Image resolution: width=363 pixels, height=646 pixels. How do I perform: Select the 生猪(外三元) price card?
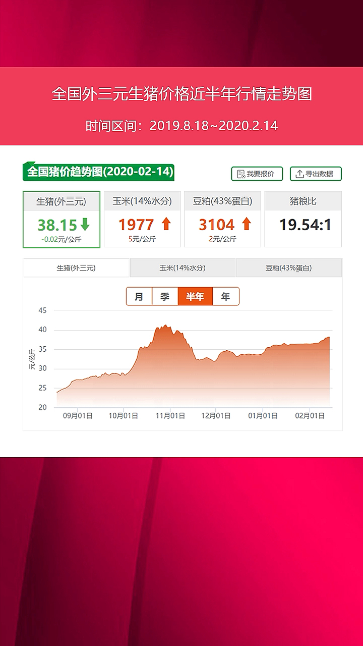point(62,219)
